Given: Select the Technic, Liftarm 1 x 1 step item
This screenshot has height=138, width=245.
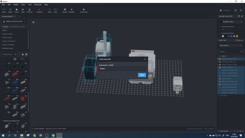Looking at the screenshot, I should click(231, 67).
